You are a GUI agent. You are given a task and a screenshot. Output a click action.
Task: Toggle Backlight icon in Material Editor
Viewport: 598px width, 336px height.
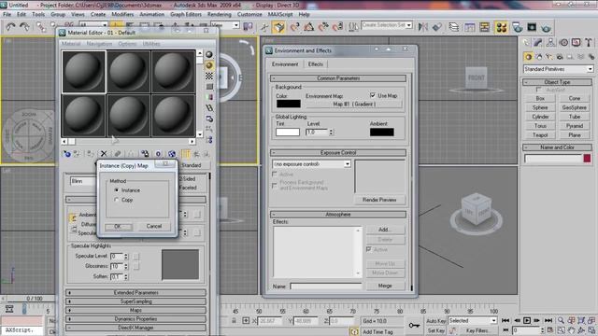click(209, 65)
